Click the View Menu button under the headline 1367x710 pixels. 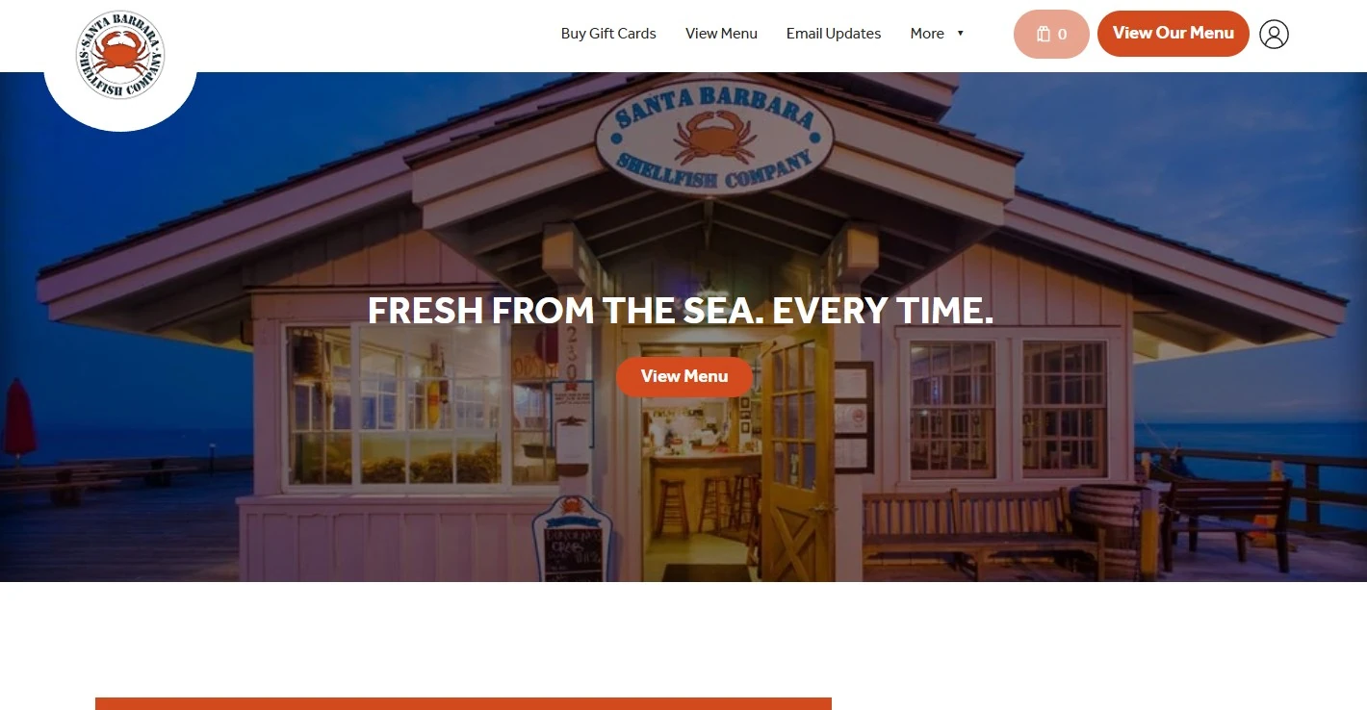pos(684,376)
